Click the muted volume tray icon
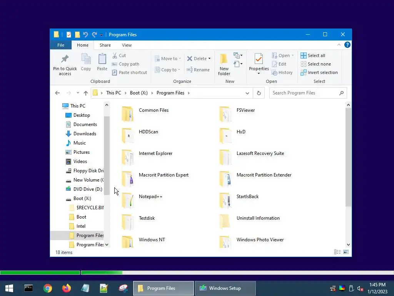This screenshot has height=296, width=394. (360, 288)
